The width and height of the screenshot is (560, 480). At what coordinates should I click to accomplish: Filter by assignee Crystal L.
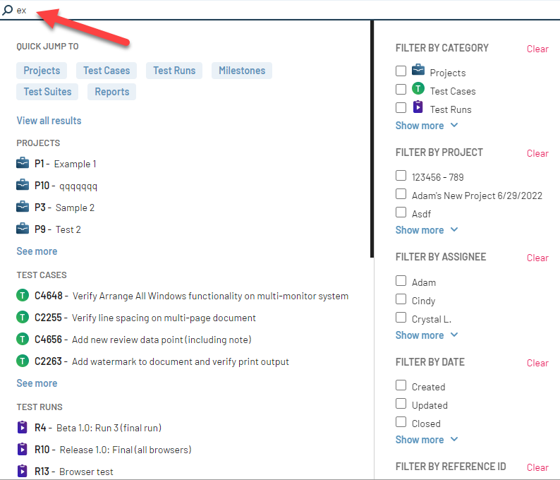click(401, 318)
